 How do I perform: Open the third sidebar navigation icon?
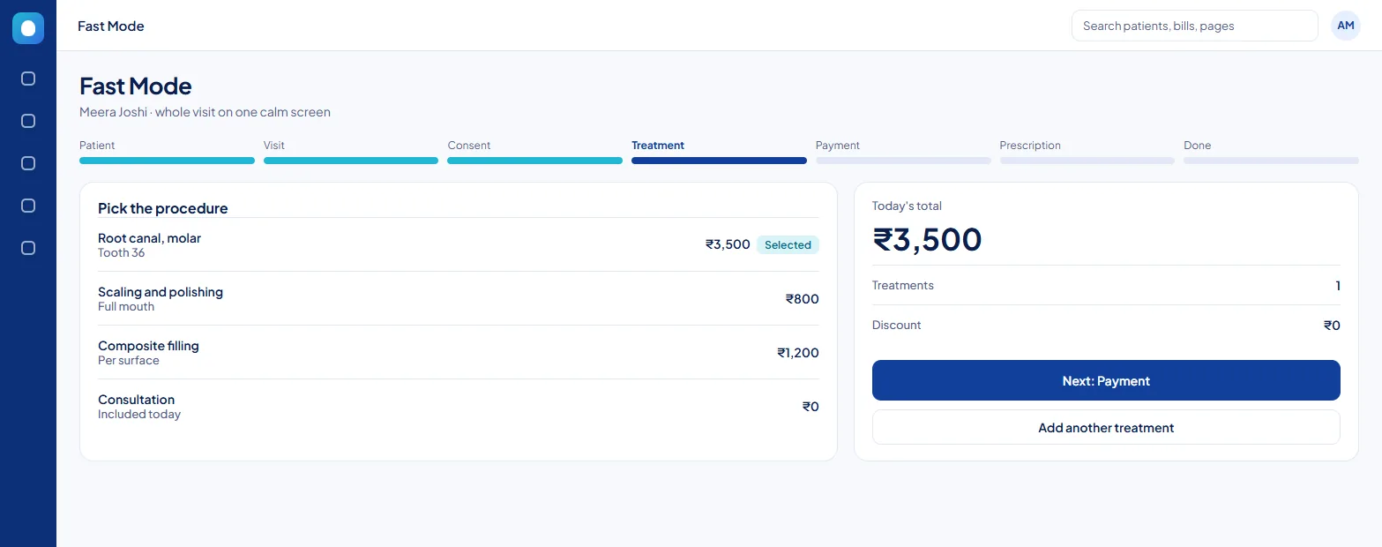click(x=28, y=163)
